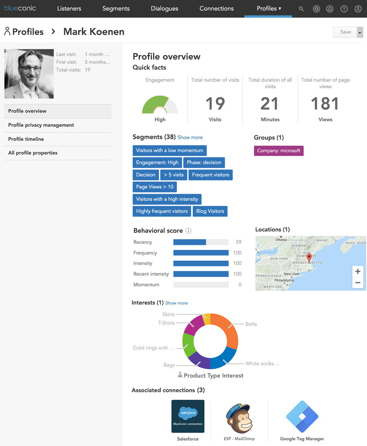This screenshot has width=367, height=446.
Task: Click the Frequent visitors segment tag
Action: (211, 175)
